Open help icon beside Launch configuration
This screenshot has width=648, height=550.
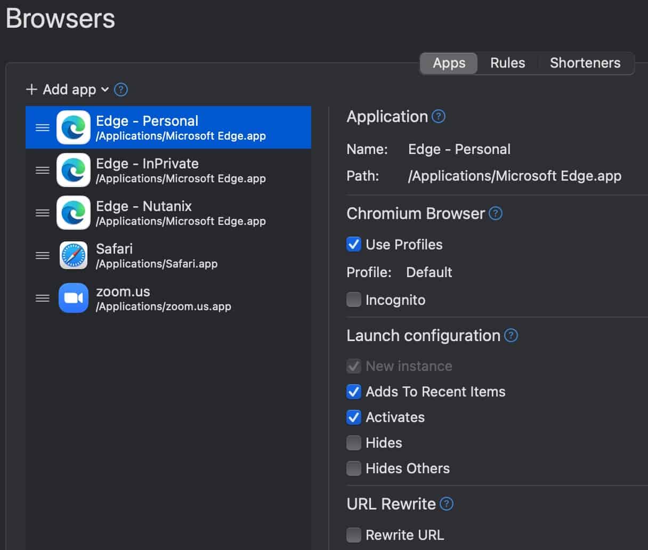[511, 335]
